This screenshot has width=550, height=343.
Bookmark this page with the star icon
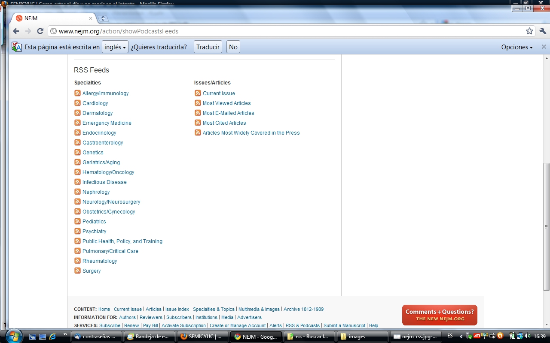coord(529,31)
